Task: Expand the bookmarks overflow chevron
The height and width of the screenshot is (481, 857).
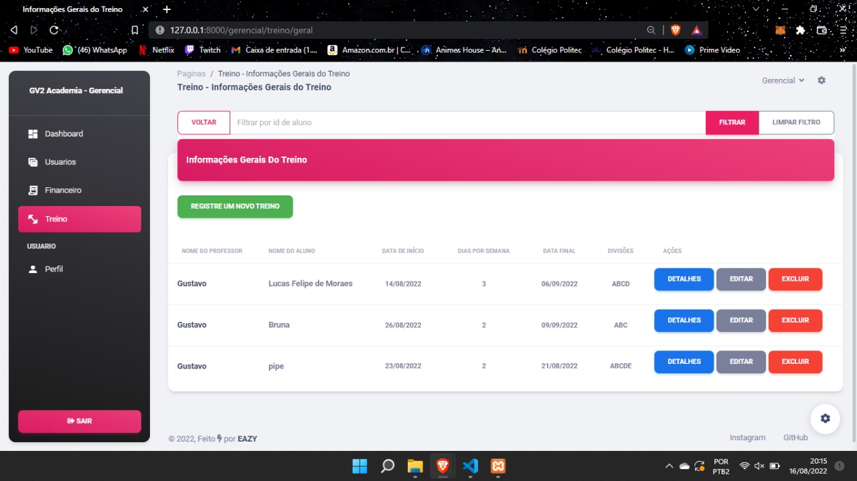Action: (x=842, y=50)
